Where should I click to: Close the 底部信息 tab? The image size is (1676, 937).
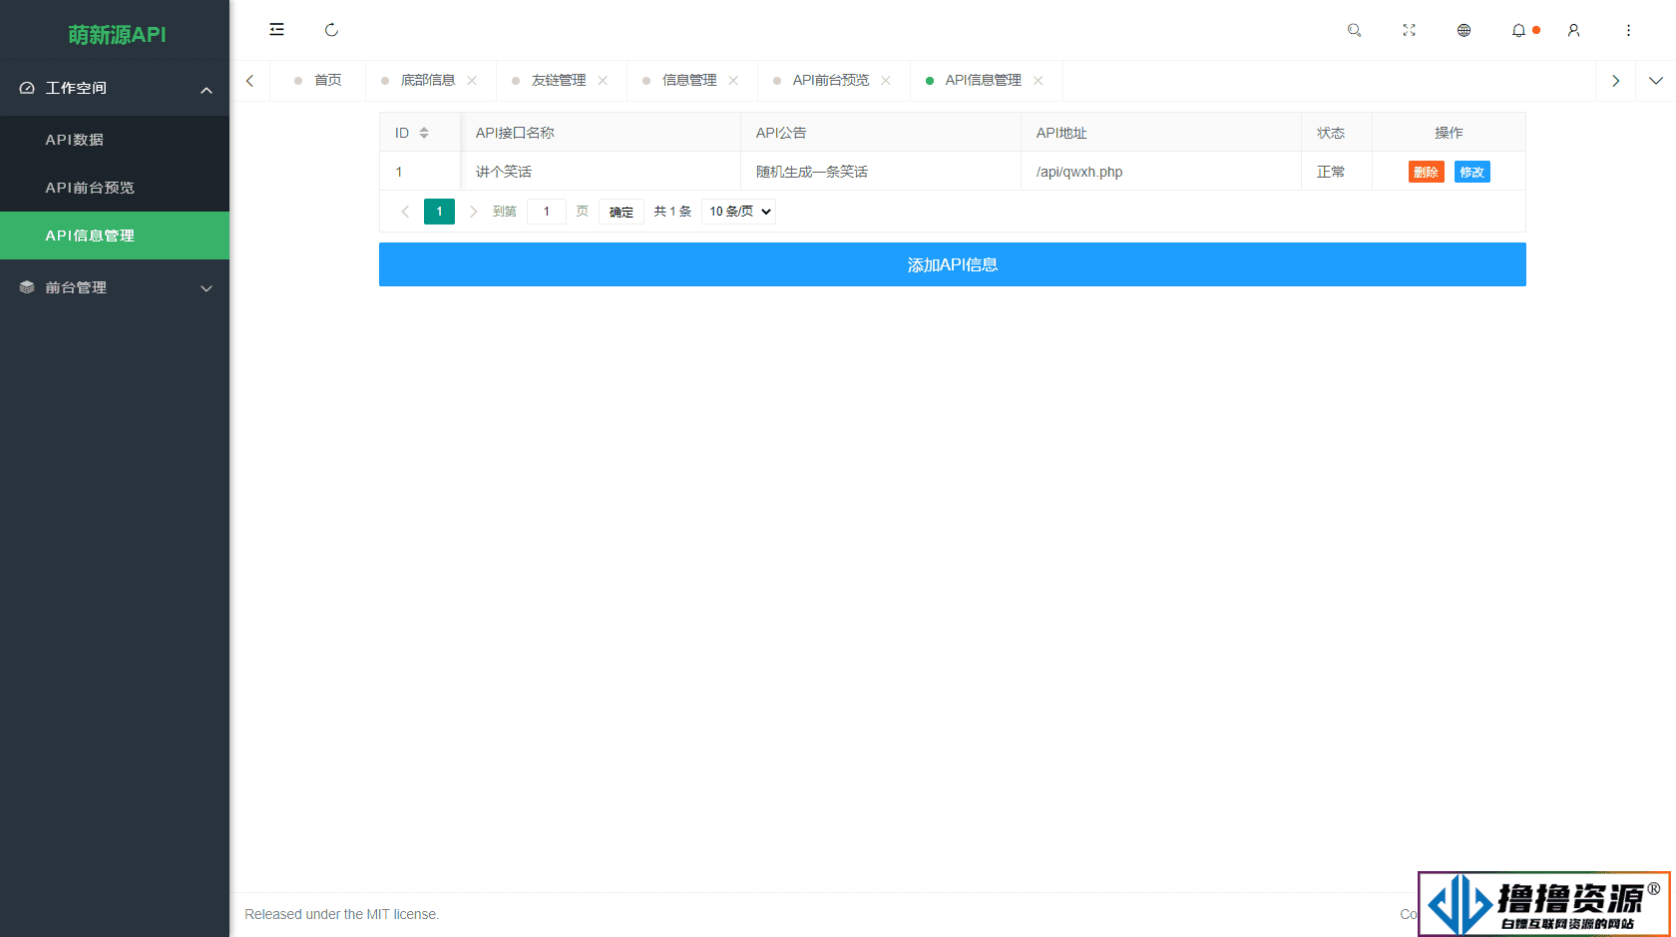click(472, 81)
